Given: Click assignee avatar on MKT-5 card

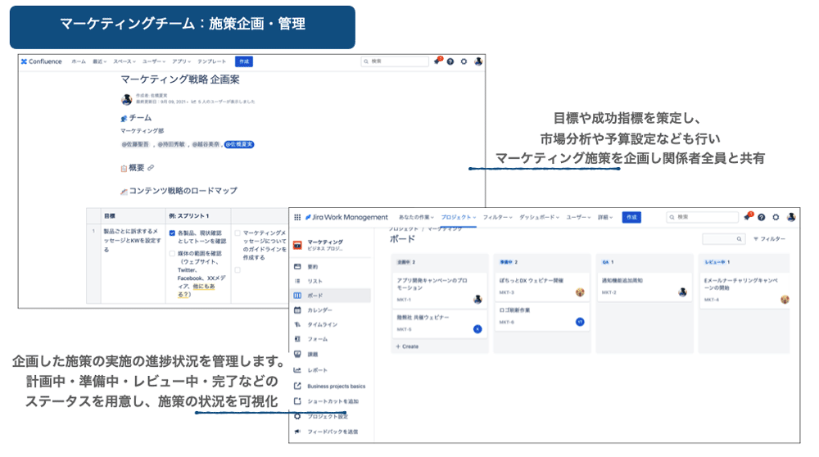Looking at the screenshot, I should point(477,329).
